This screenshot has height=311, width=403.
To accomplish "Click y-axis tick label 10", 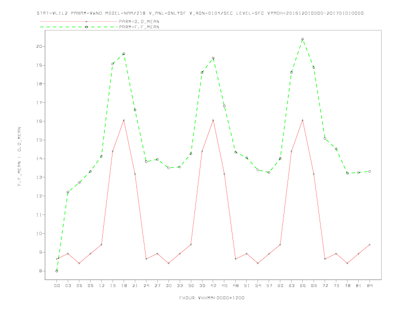I will 39,234.
